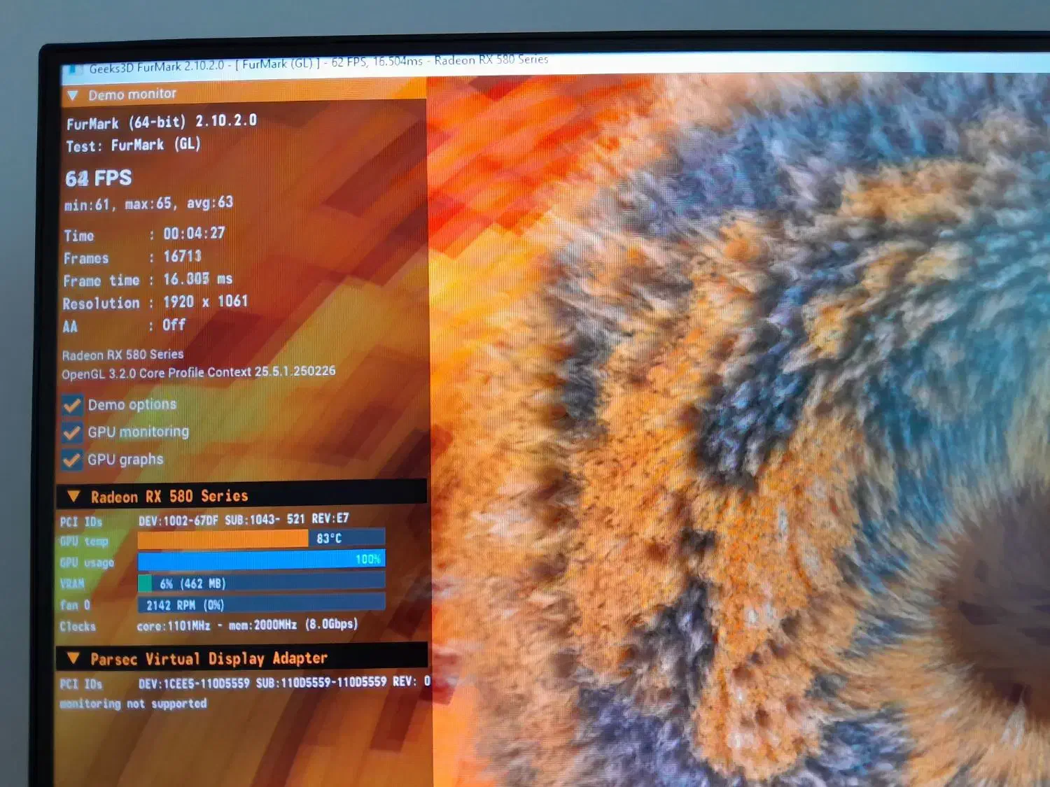1050x787 pixels.
Task: Click the Resolution 1920 x 1061 value
Action: click(205, 302)
